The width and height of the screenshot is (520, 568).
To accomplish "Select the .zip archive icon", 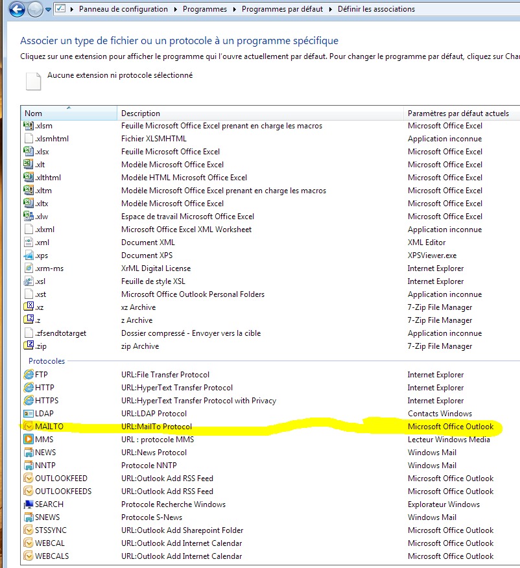I will pos(29,346).
